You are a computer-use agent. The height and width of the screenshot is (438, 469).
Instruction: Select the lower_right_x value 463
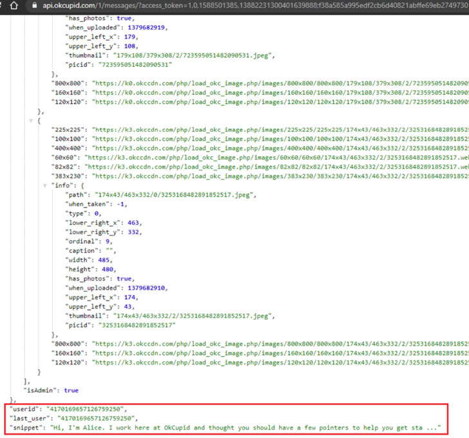click(x=133, y=223)
